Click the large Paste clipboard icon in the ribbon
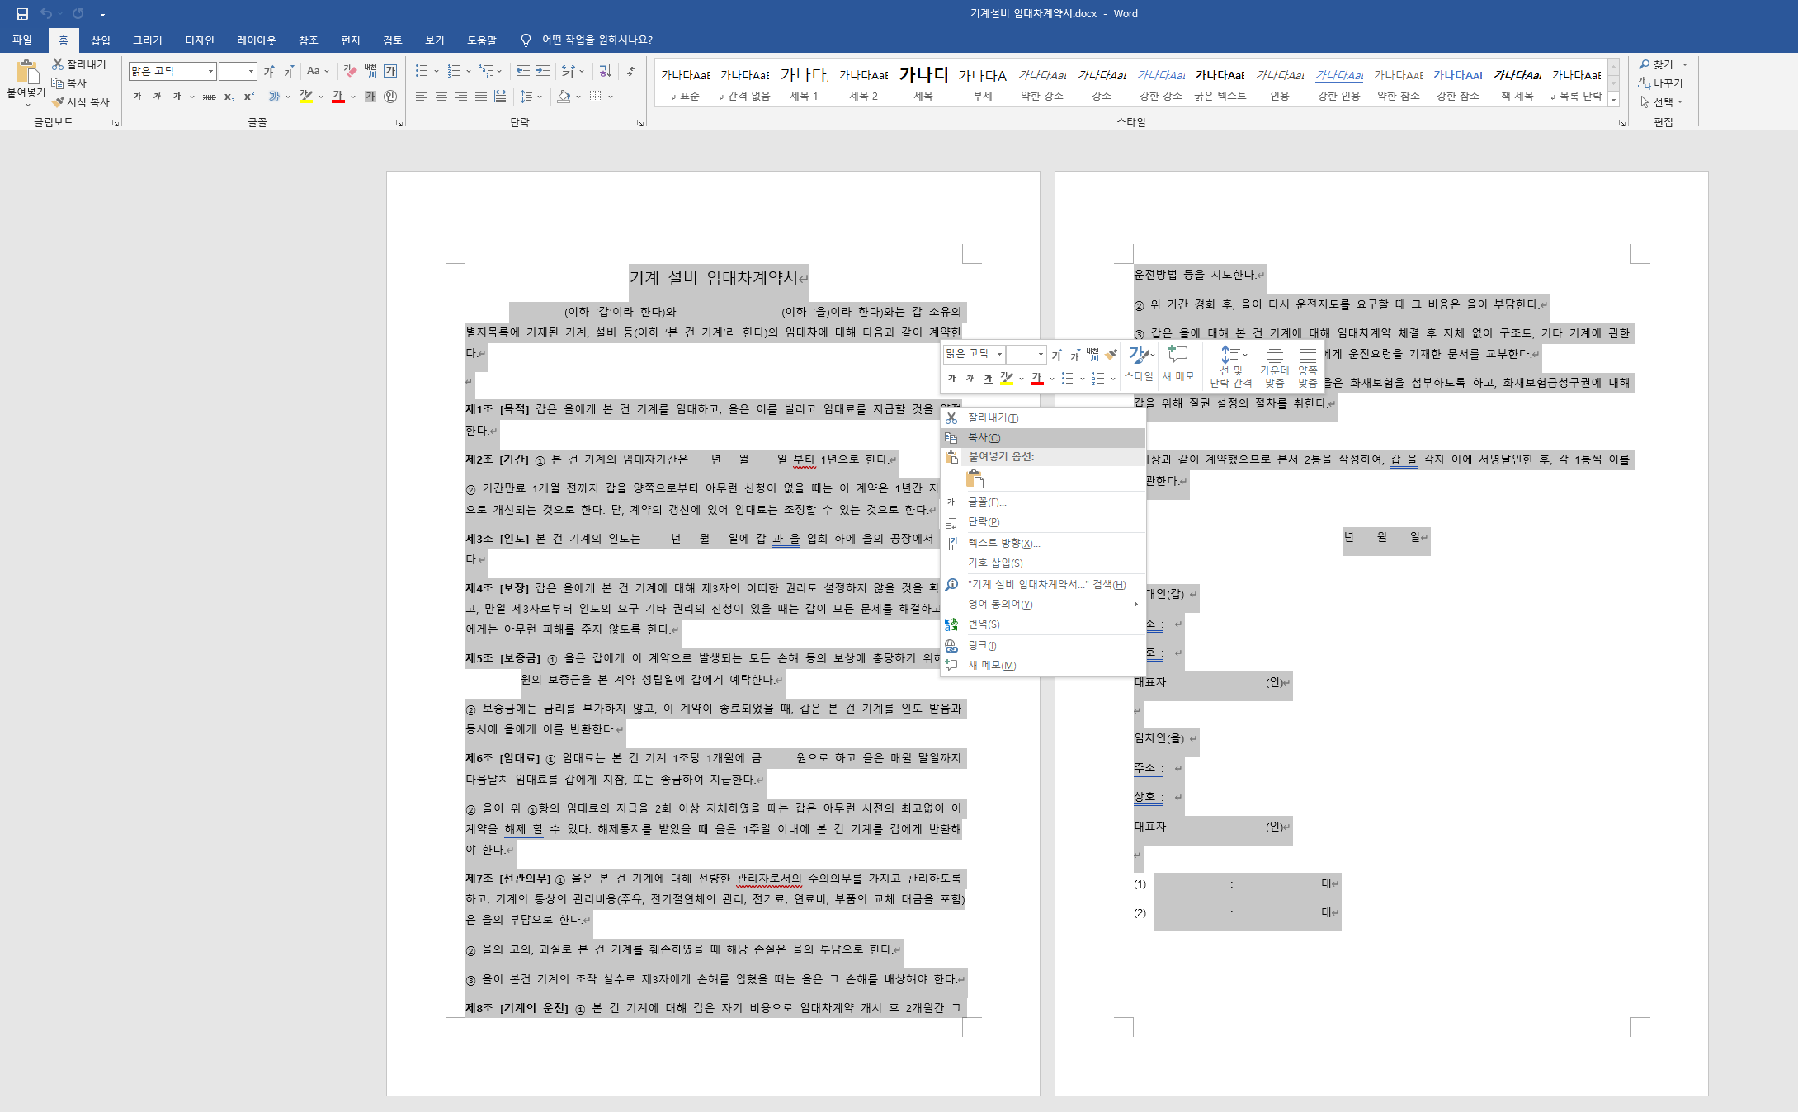The image size is (1798, 1112). [26, 72]
